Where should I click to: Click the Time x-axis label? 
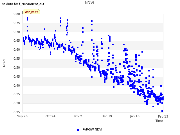pyautogui.click(x=159, y=121)
